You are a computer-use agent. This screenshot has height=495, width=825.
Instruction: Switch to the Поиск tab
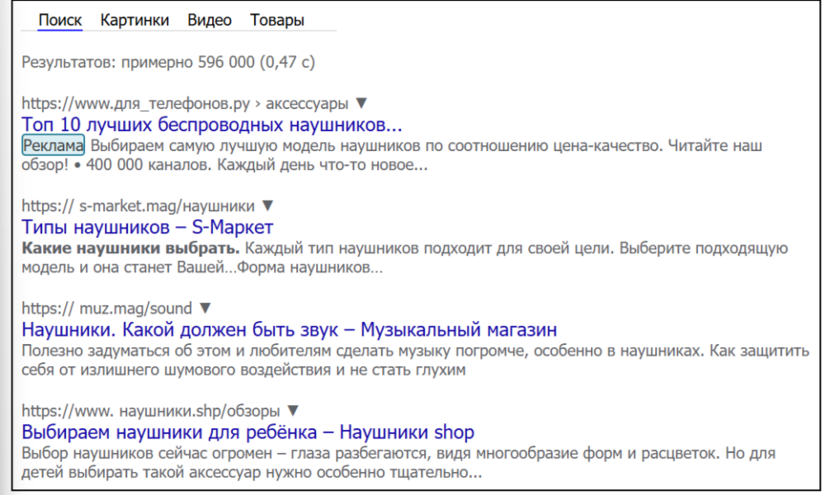[60, 21]
